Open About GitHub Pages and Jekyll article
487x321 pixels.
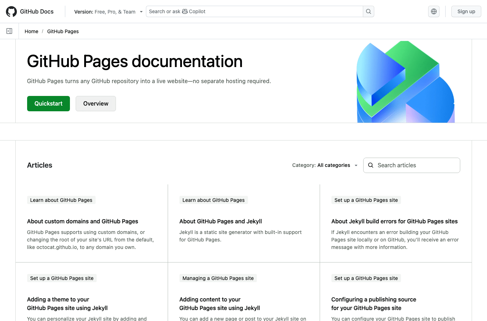tap(220, 221)
